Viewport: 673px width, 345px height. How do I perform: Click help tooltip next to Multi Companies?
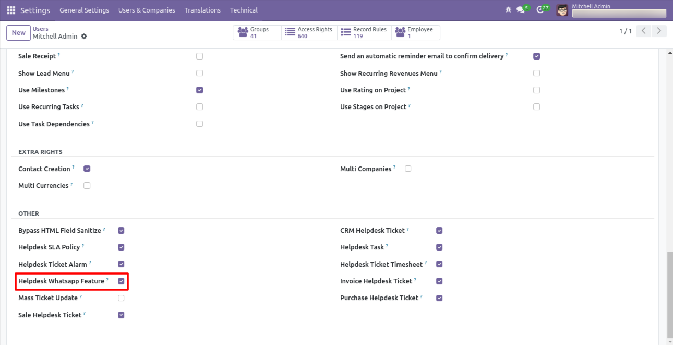[x=394, y=167]
